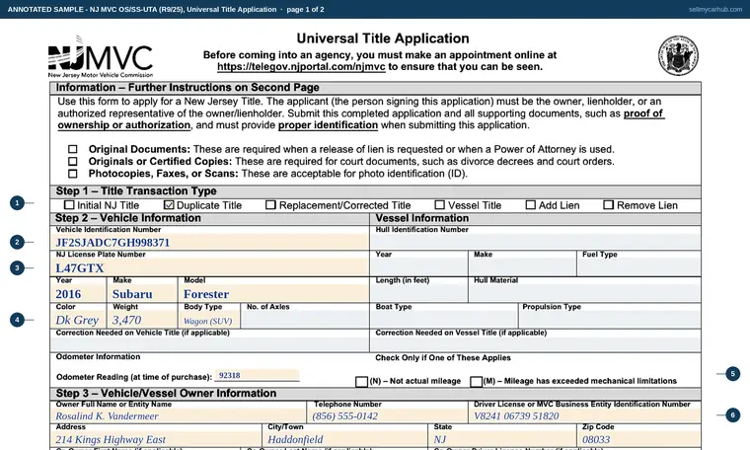Check Originals or Certified Copies box
Screen dimensions: 750x450
click(72, 161)
